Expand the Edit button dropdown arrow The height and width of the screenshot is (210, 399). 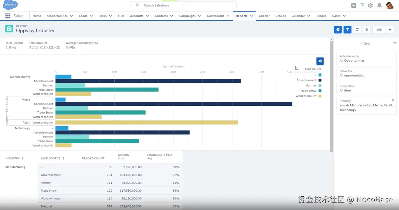point(389,29)
